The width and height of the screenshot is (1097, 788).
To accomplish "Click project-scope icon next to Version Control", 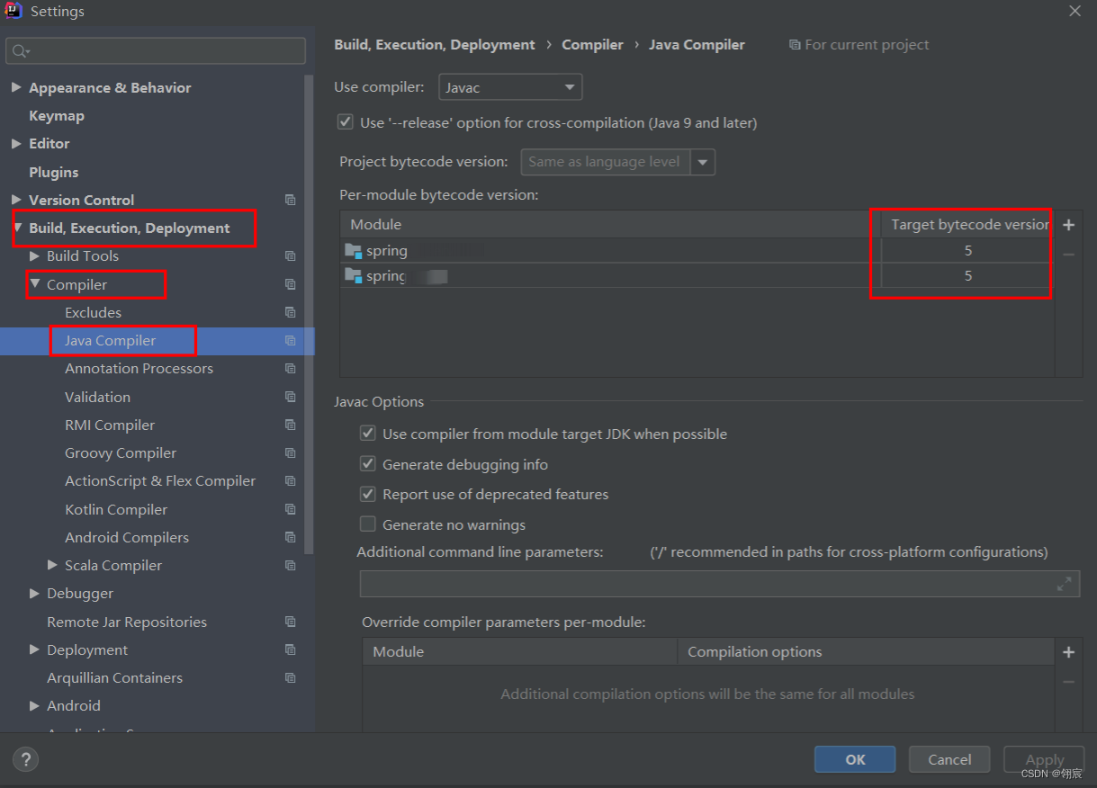I will pyautogui.click(x=290, y=200).
